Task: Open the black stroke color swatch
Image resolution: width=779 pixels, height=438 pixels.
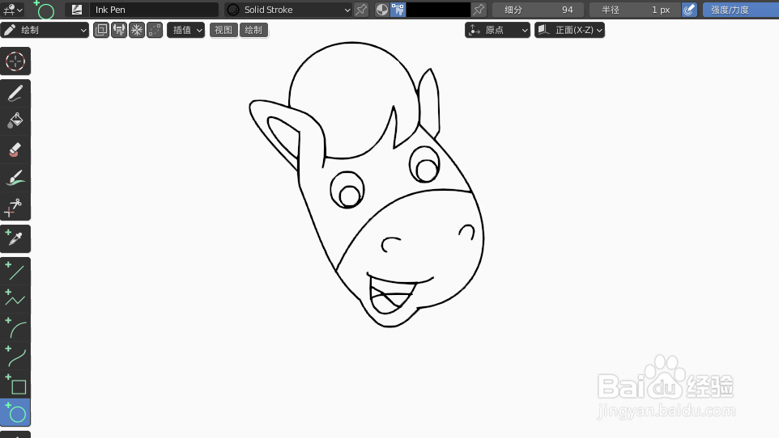Action: click(438, 10)
